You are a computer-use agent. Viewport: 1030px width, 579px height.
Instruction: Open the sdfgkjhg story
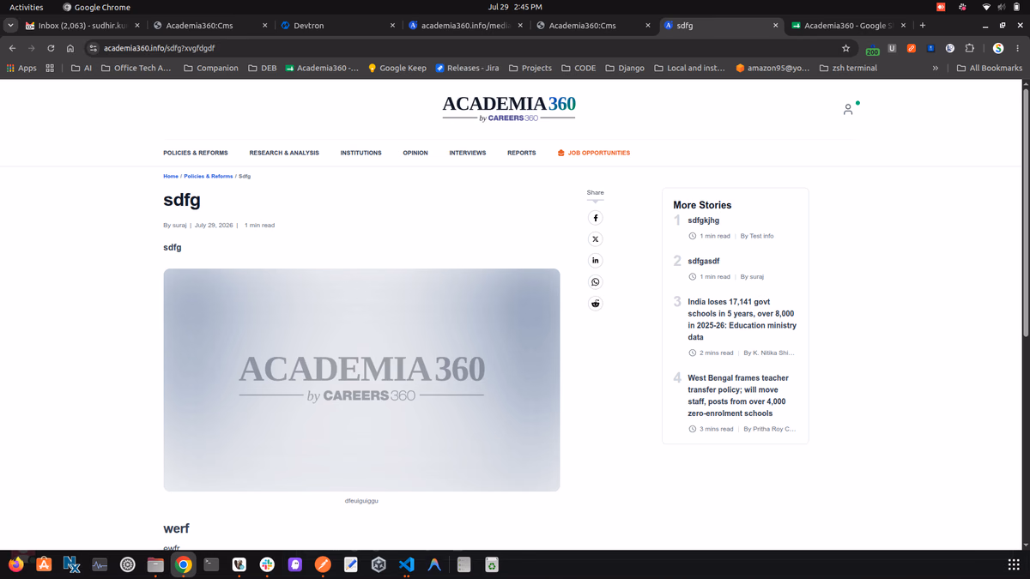pos(704,220)
